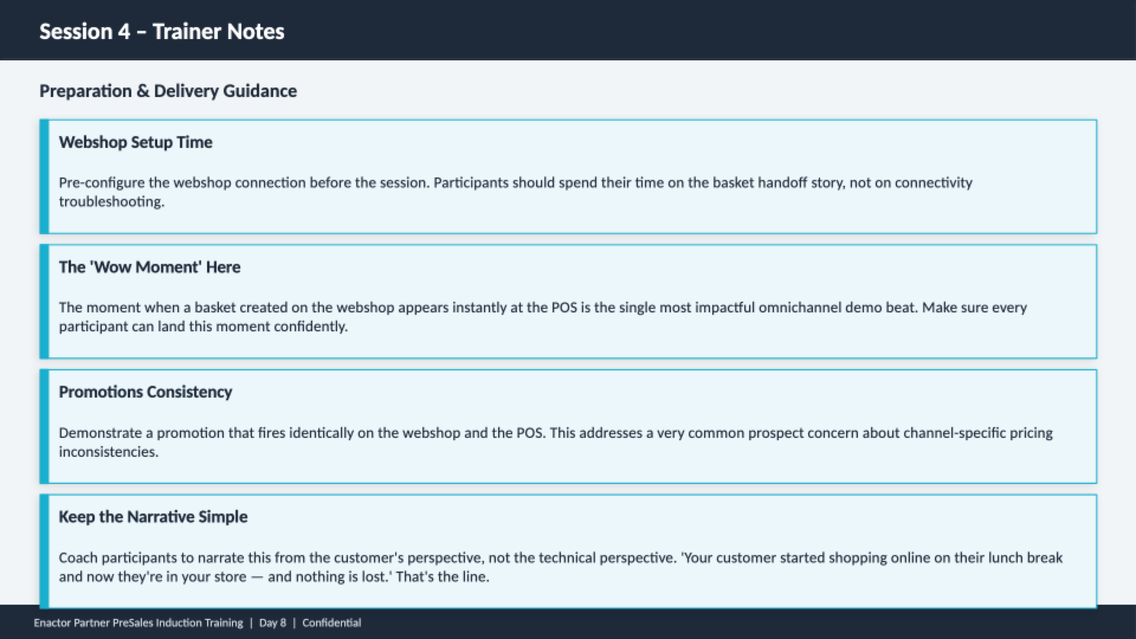
Task: Select the 'Preparation & Delivery Guidance' subheading
Action: pos(168,91)
